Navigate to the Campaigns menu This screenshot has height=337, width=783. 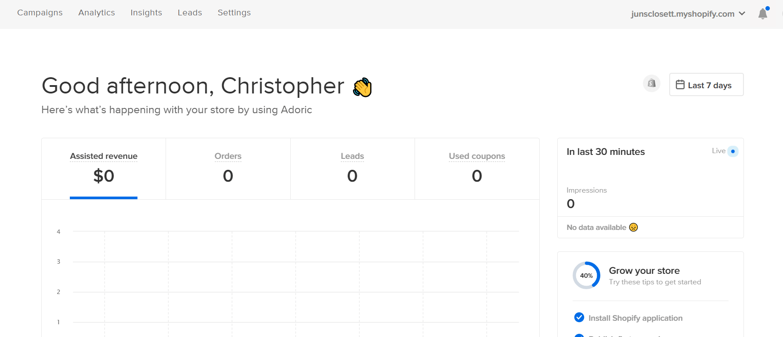[39, 13]
